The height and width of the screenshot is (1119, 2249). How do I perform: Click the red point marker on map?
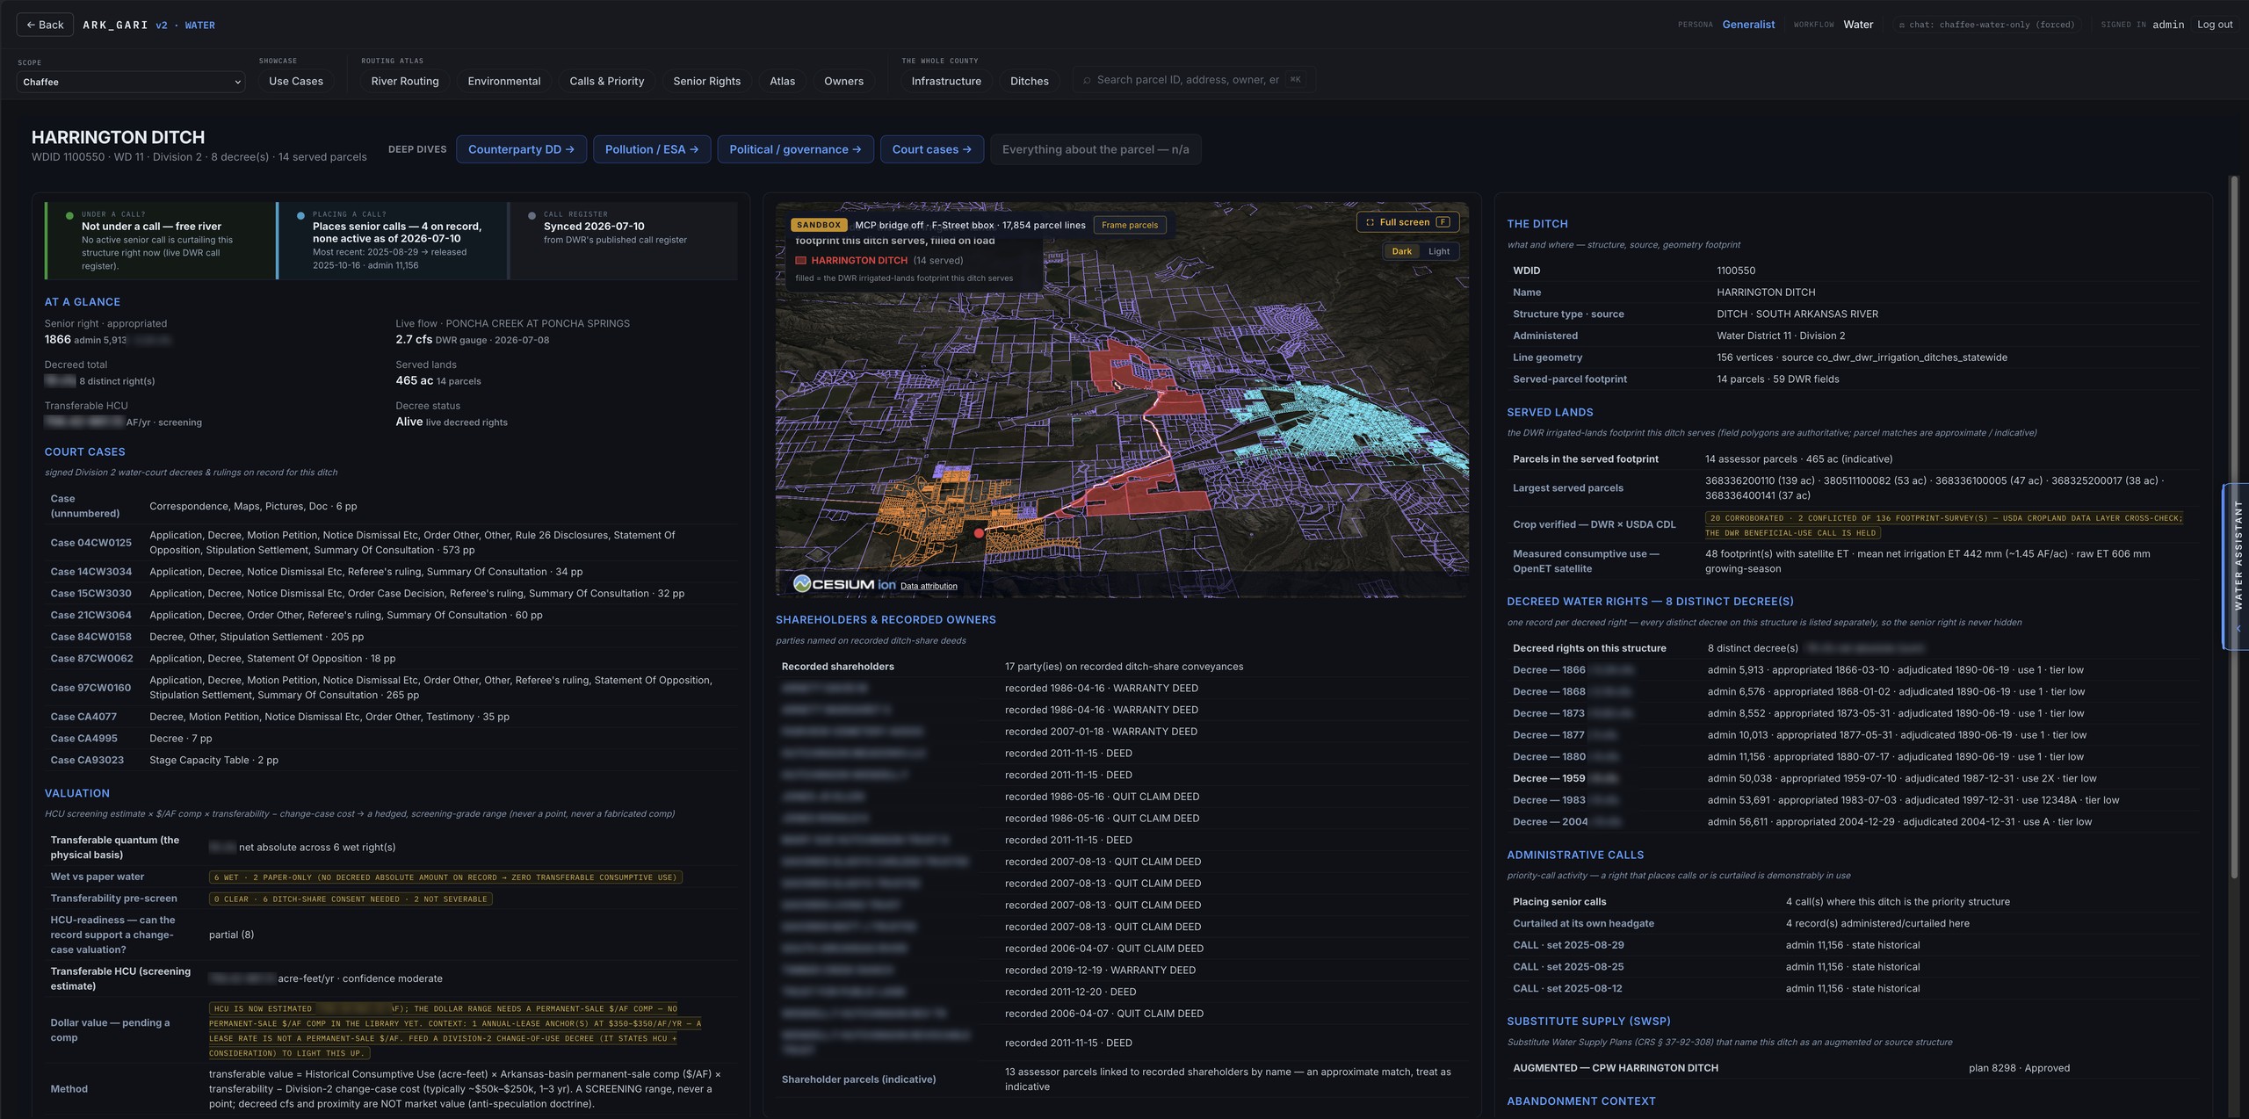[x=979, y=533]
